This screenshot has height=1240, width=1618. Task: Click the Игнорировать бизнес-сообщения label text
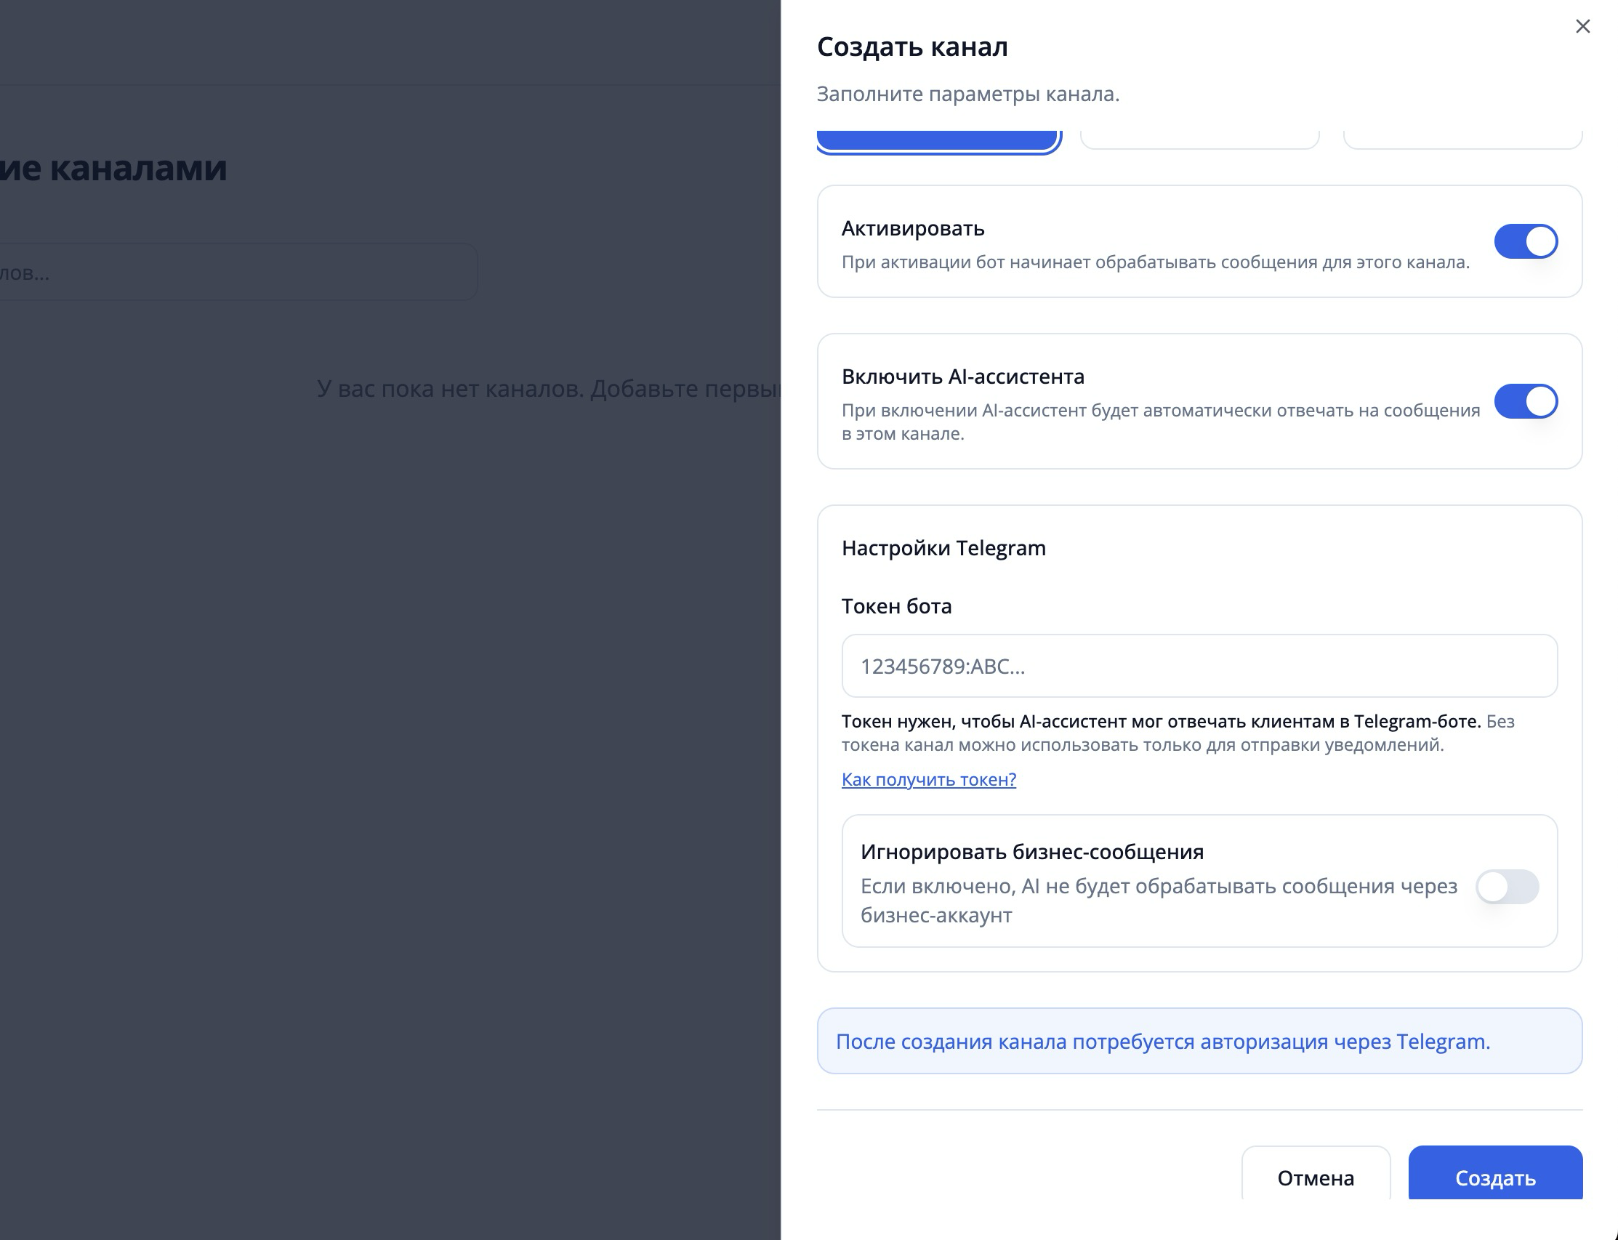pos(1031,852)
